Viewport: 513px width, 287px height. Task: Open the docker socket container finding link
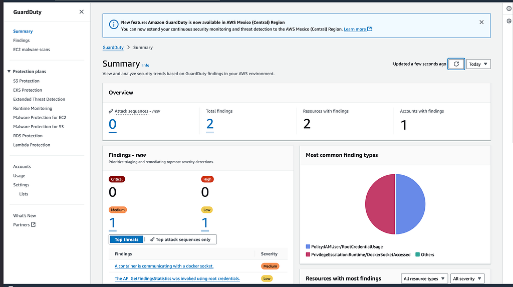[164, 266]
